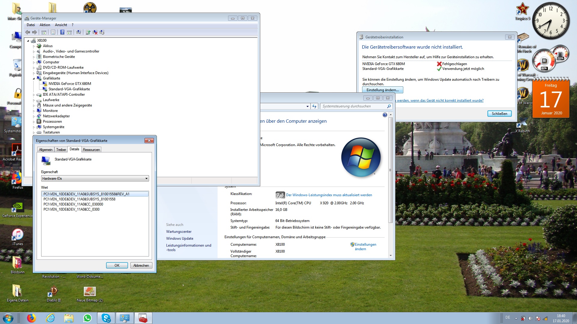Click the uninstall device toolbar icon
Screen dimensions: 577x324
[95, 32]
